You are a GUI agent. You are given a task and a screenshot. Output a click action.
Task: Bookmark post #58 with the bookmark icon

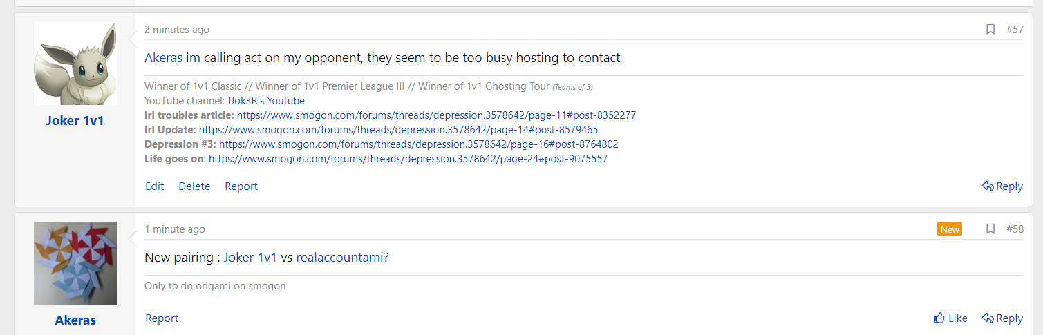tap(990, 229)
